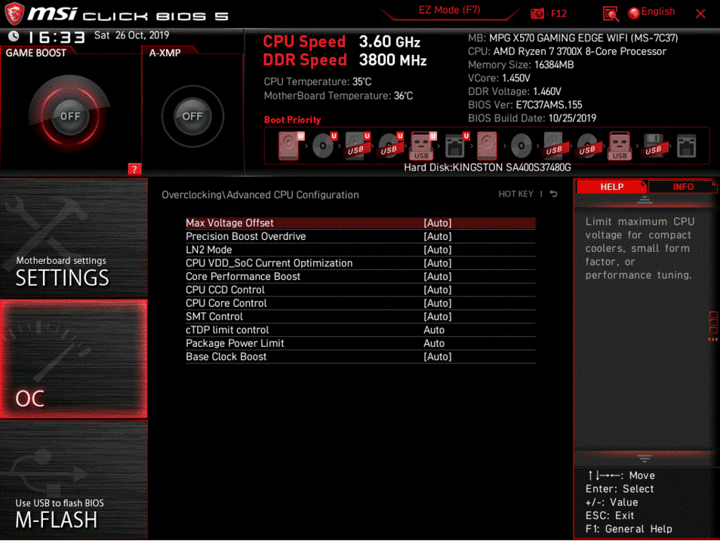Select the legacy USB hard disk boot icon without badge
The height and width of the screenshot is (543, 720).
pyautogui.click(x=554, y=146)
